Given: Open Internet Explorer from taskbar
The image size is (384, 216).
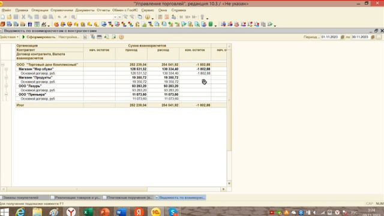Looking at the screenshot, I should pyautogui.click(x=20, y=212).
